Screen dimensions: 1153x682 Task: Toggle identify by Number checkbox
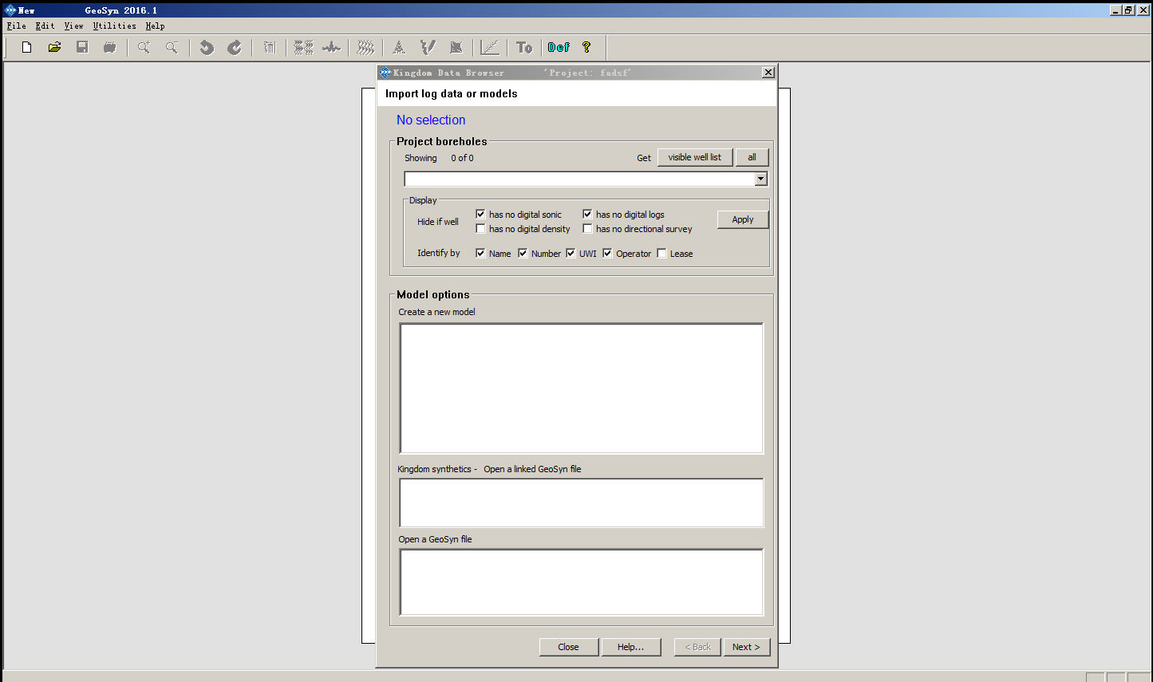tap(523, 253)
